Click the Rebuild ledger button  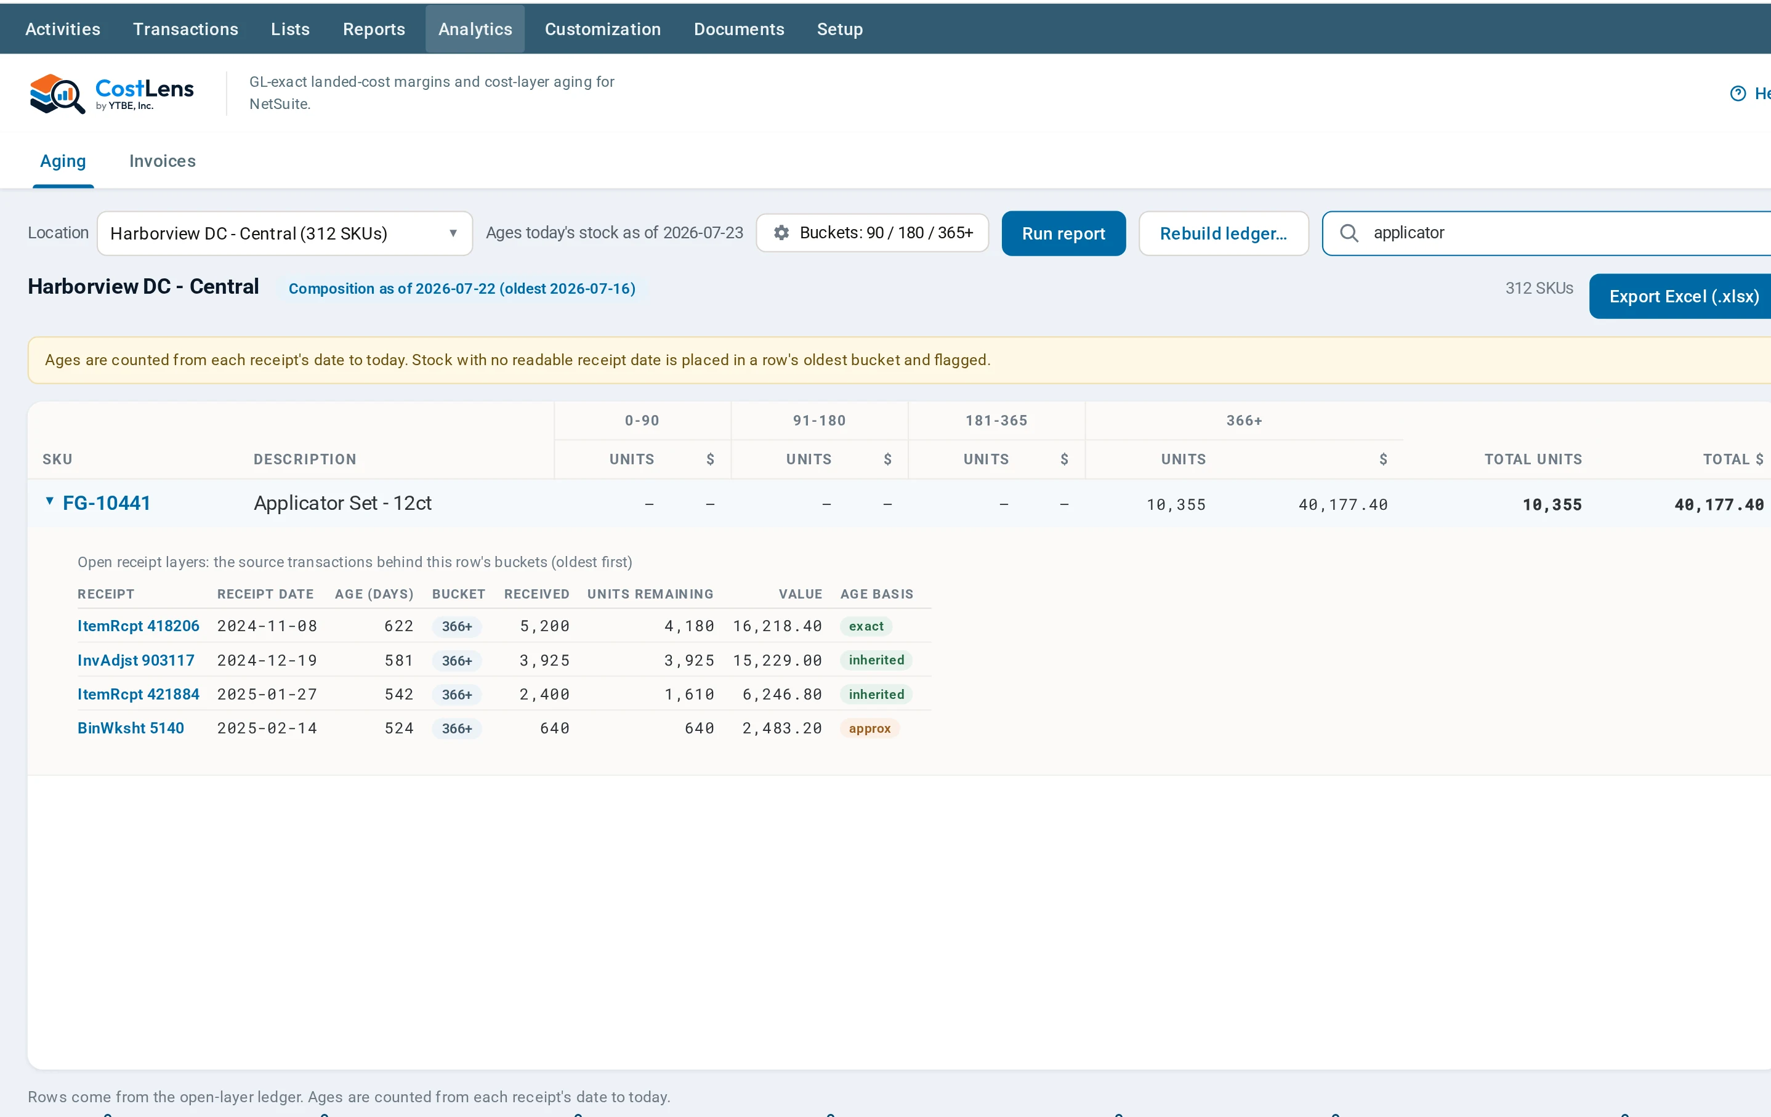(1223, 233)
